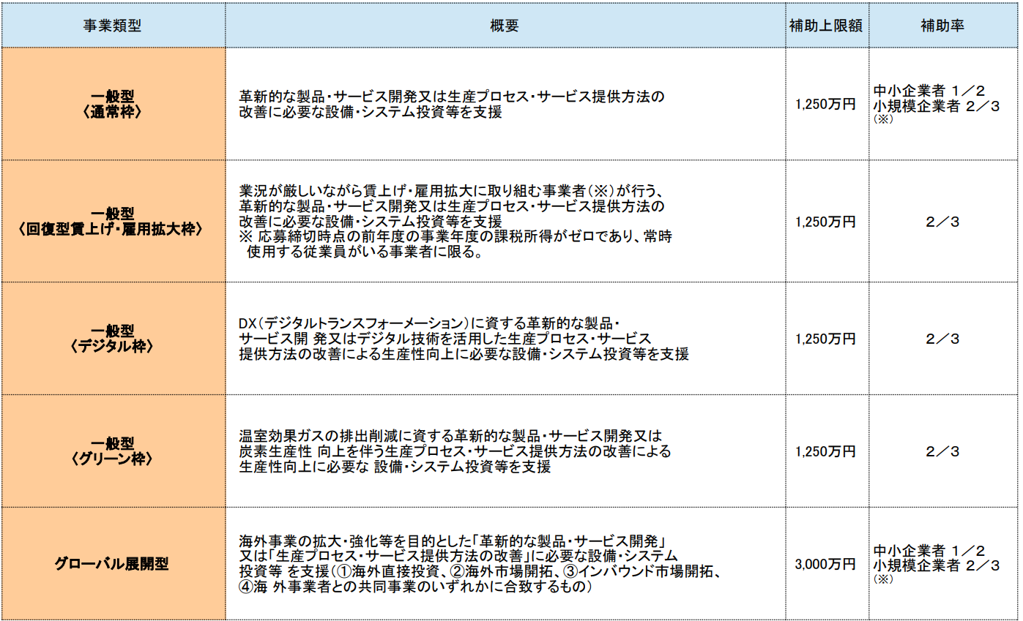Select the 一般型〈通常枠〉 row label

114,102
